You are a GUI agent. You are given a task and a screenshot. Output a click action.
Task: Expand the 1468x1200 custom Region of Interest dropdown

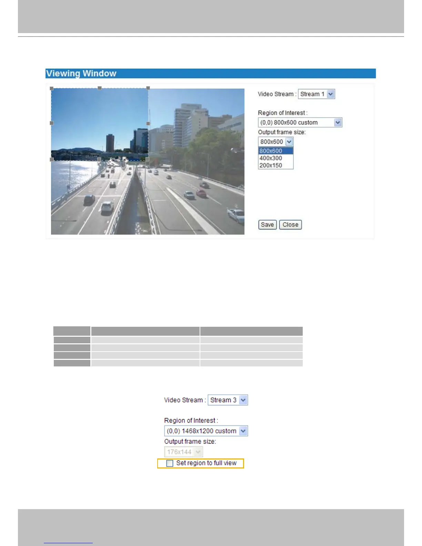[x=243, y=431]
